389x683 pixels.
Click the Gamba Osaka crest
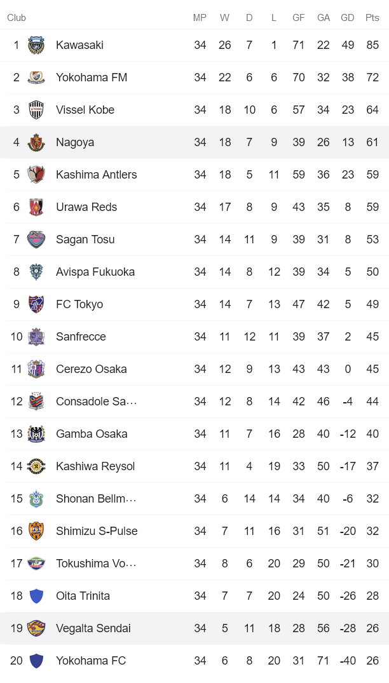pyautogui.click(x=36, y=434)
